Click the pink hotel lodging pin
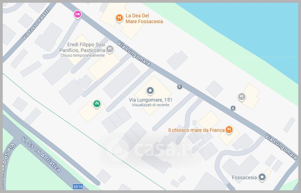The width and height of the screenshot is (301, 193). tap(78, 14)
